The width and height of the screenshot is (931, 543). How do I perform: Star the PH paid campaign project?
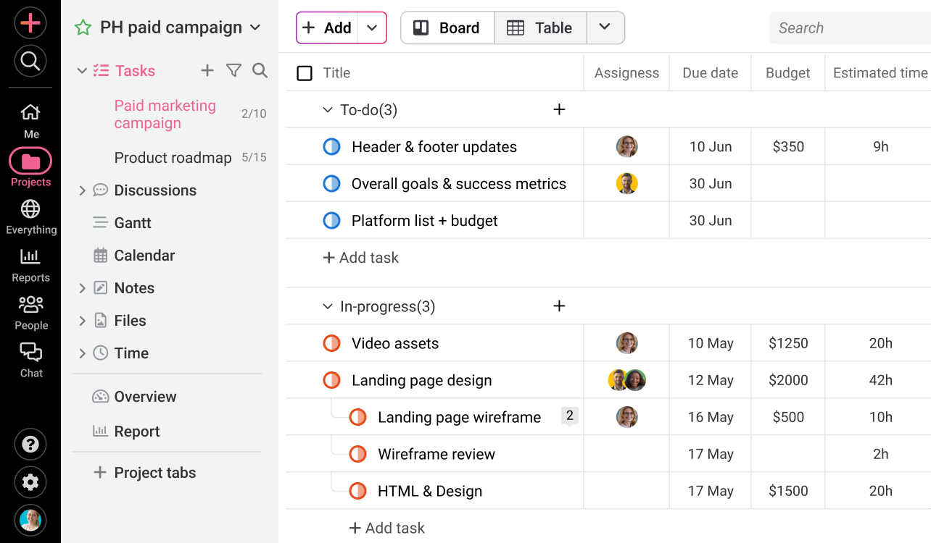(81, 27)
